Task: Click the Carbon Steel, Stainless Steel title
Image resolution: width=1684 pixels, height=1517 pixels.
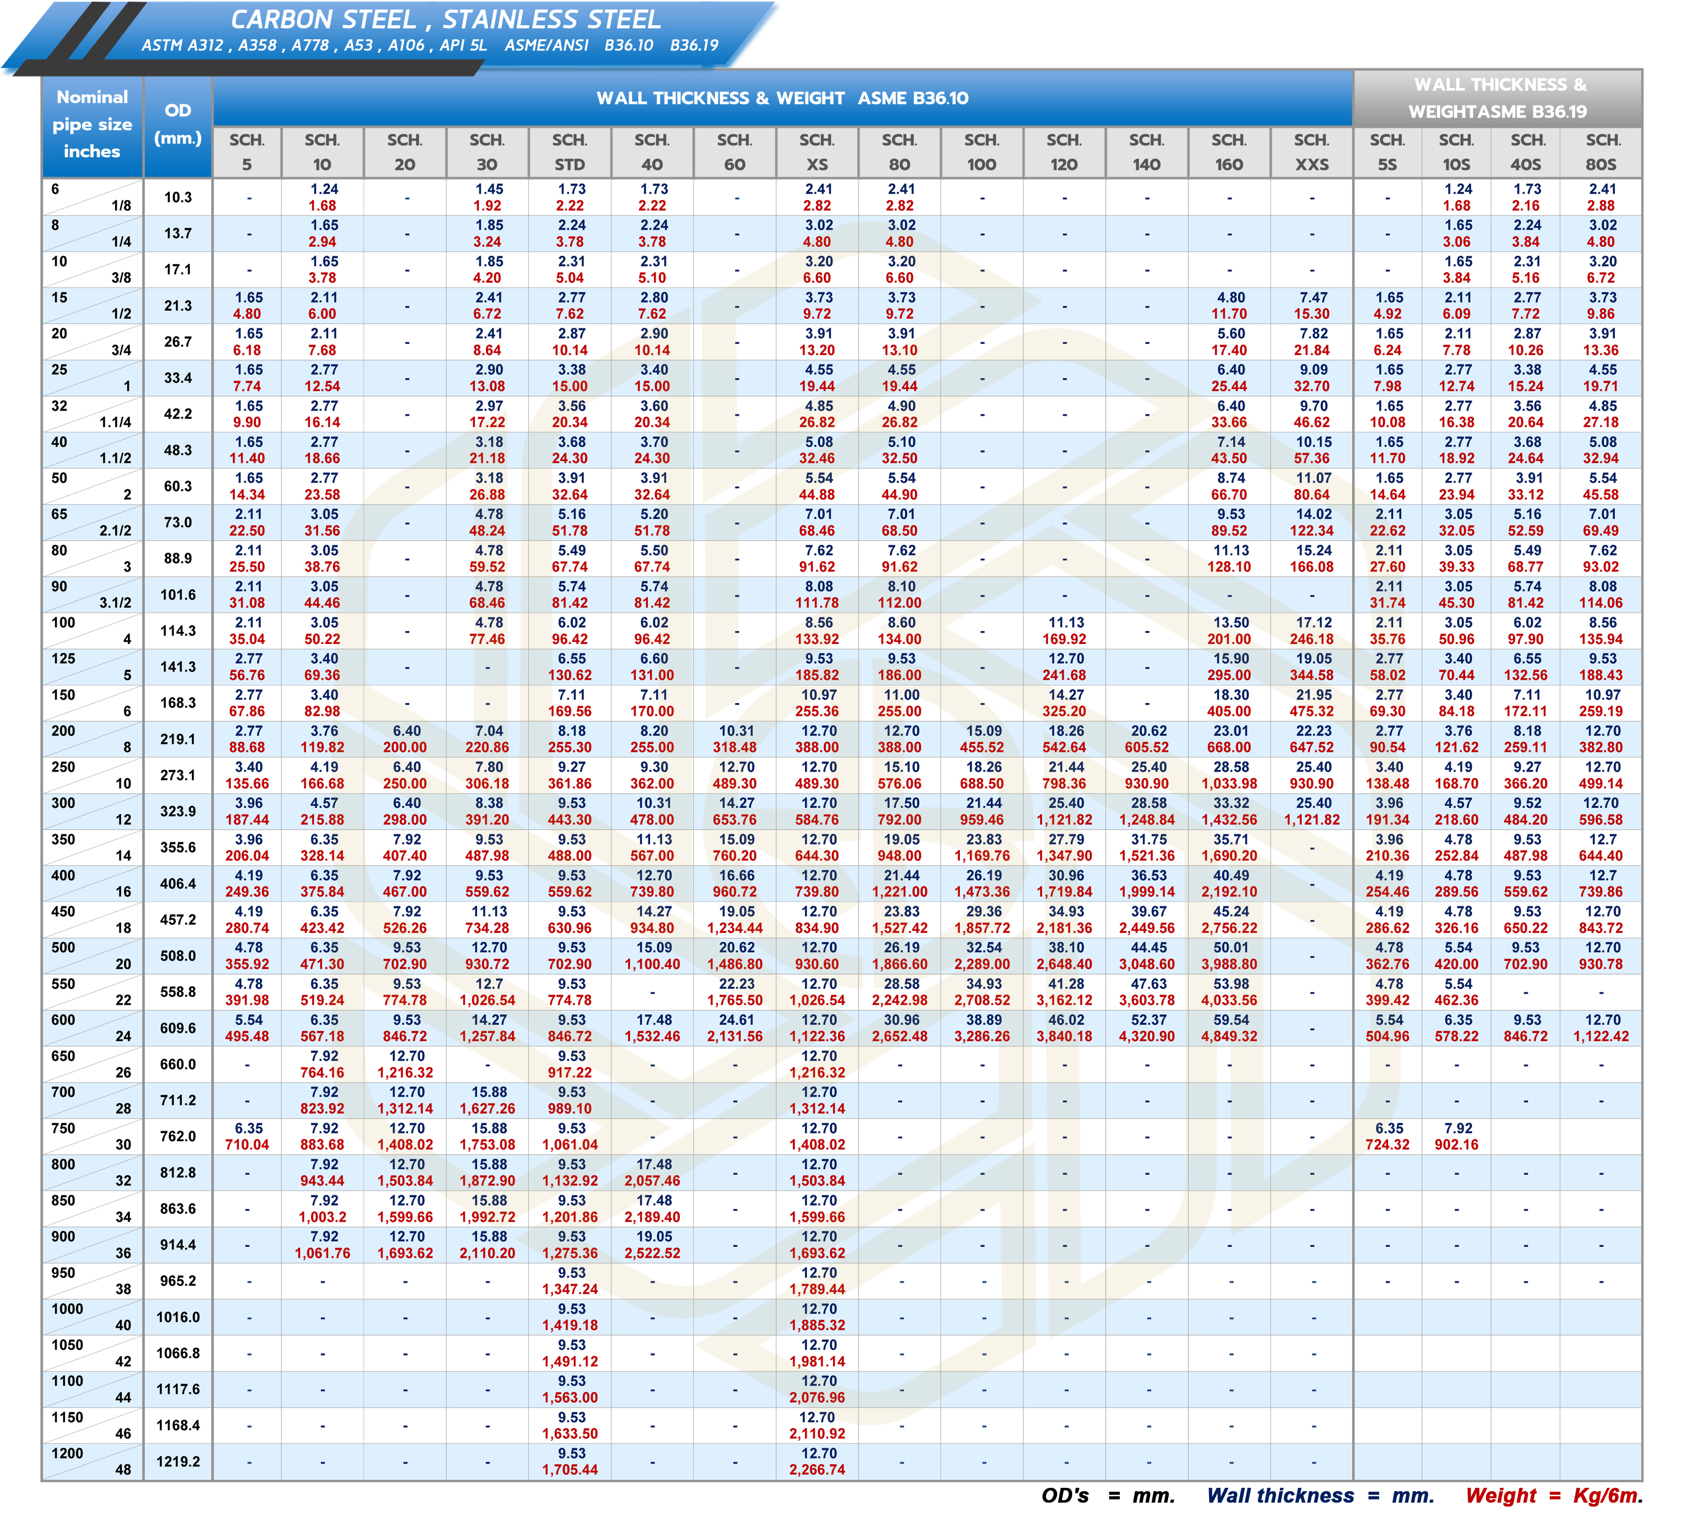Action: 445,20
